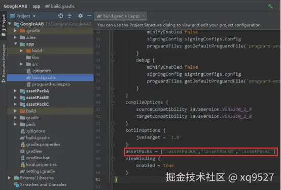This screenshot has width=281, height=190.
Task: Click the green hammer Build icon
Action: pos(270,6)
